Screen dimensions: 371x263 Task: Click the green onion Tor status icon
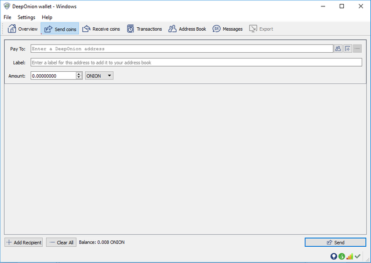tap(341, 256)
